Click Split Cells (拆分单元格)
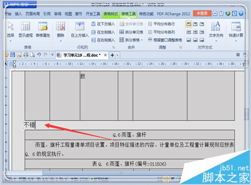 click(131, 32)
